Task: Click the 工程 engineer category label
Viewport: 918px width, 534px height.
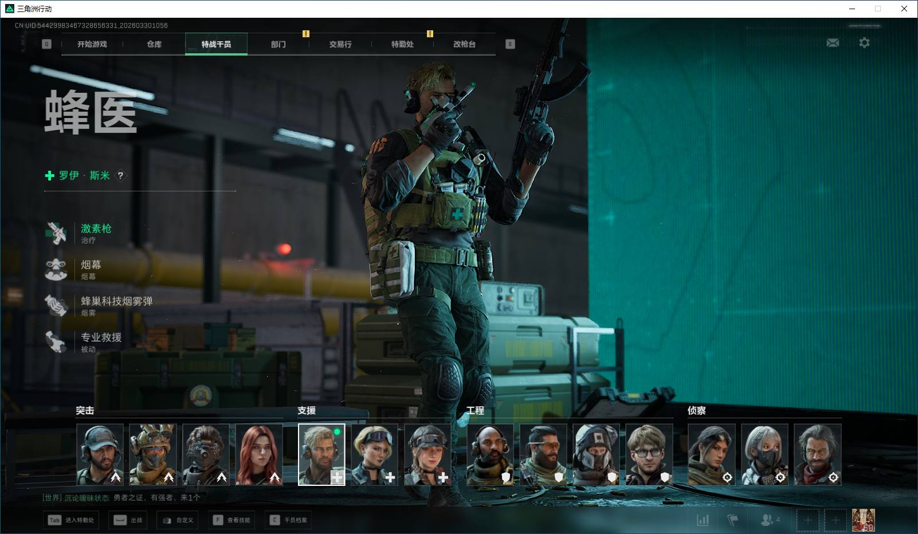Action: (x=475, y=411)
